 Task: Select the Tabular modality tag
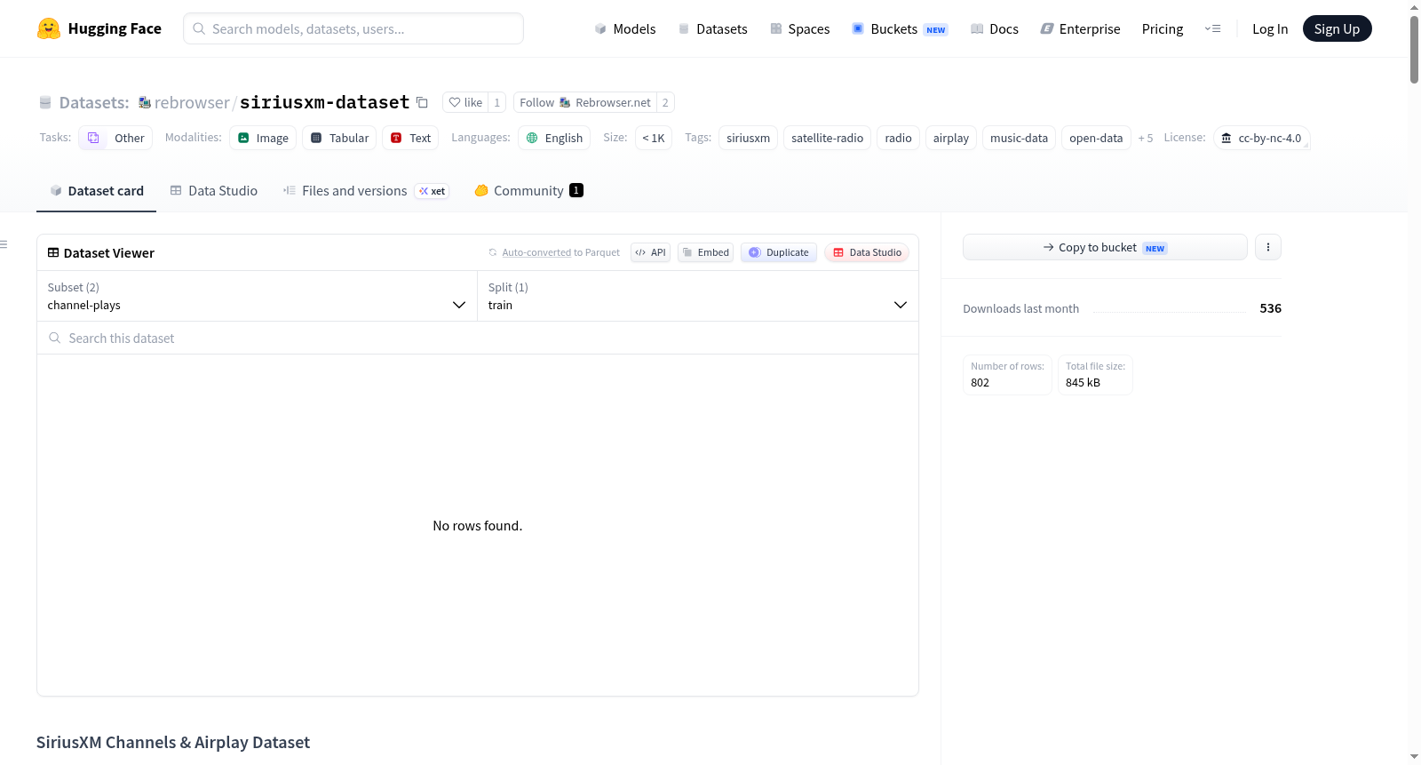[339, 138]
